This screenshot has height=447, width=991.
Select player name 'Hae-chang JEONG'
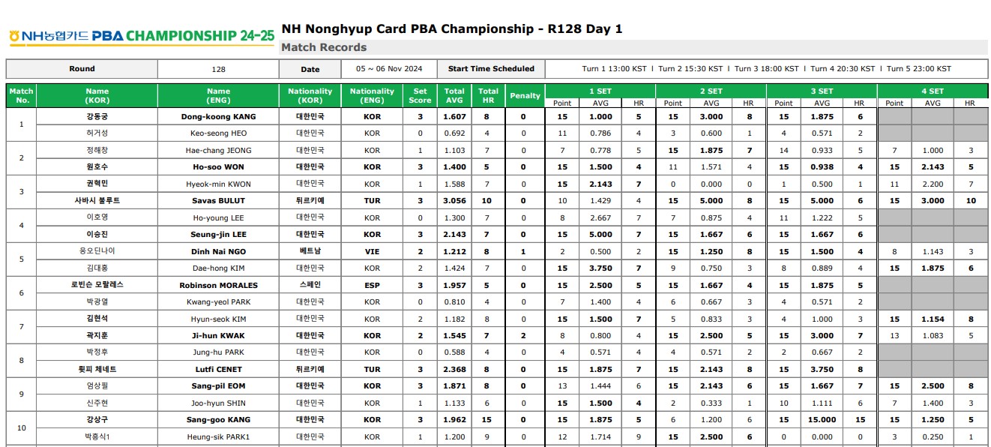click(218, 150)
